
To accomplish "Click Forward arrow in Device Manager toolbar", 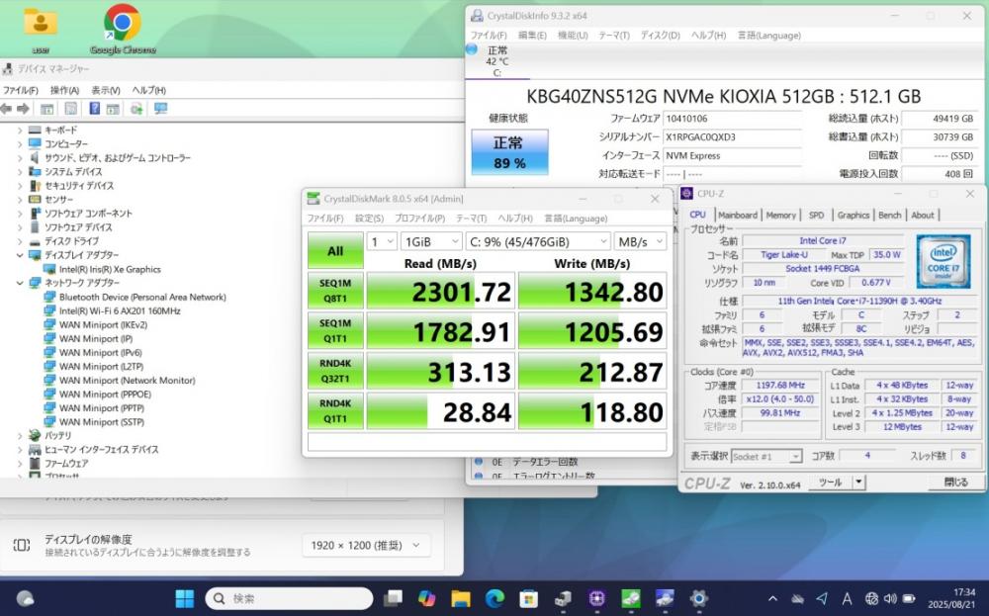I will 24,109.
